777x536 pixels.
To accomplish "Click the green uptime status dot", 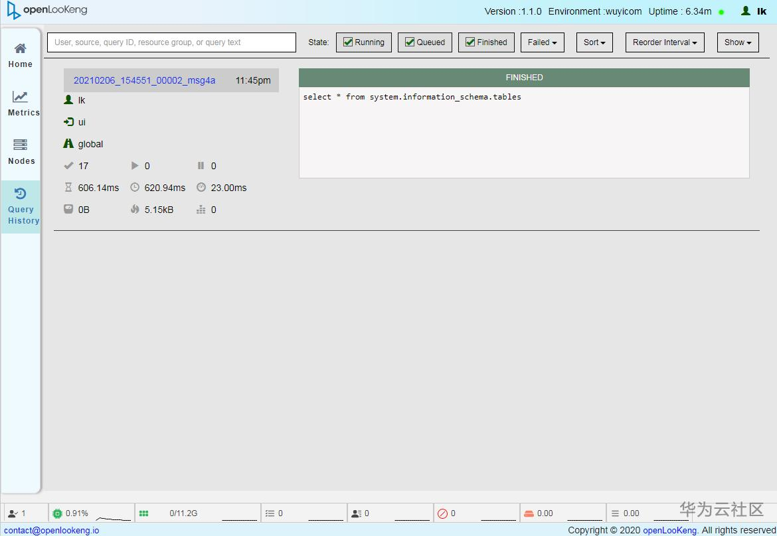I will pos(721,12).
